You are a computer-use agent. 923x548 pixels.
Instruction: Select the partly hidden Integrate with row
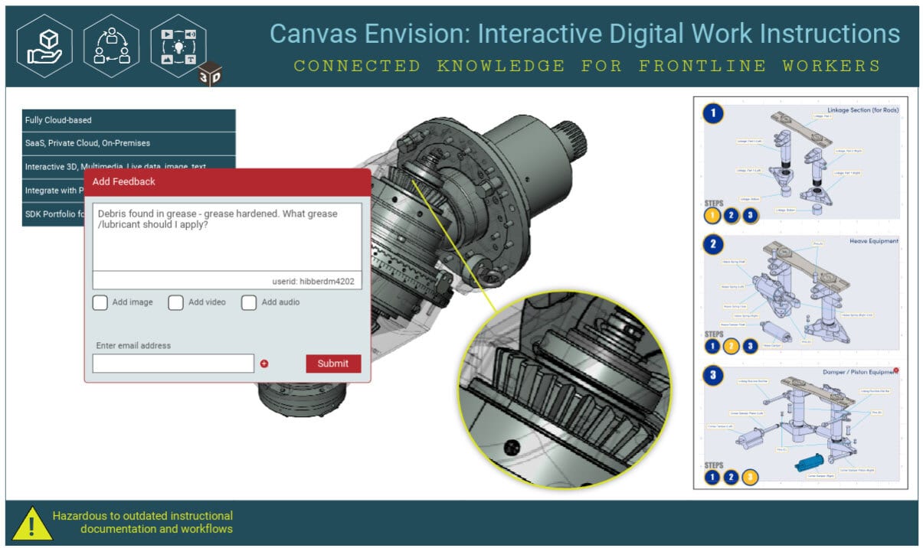[x=53, y=191]
